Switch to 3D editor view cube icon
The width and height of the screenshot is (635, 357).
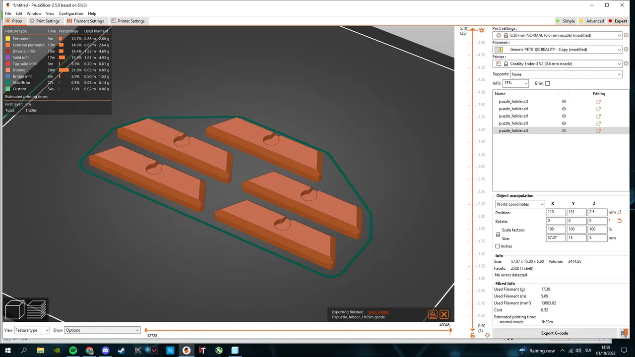tap(15, 310)
